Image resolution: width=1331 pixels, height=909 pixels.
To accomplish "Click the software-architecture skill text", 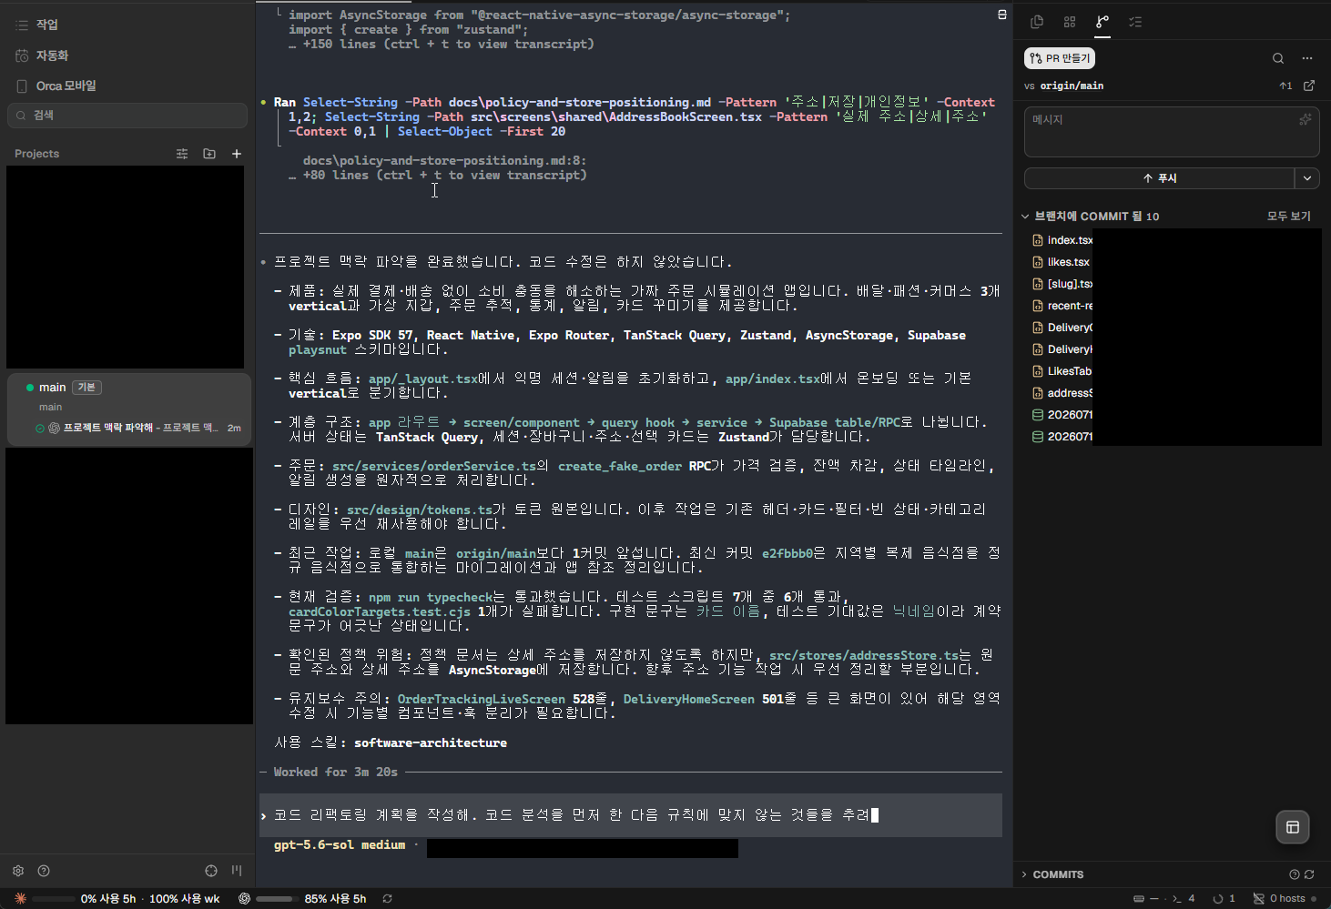I will coord(431,742).
